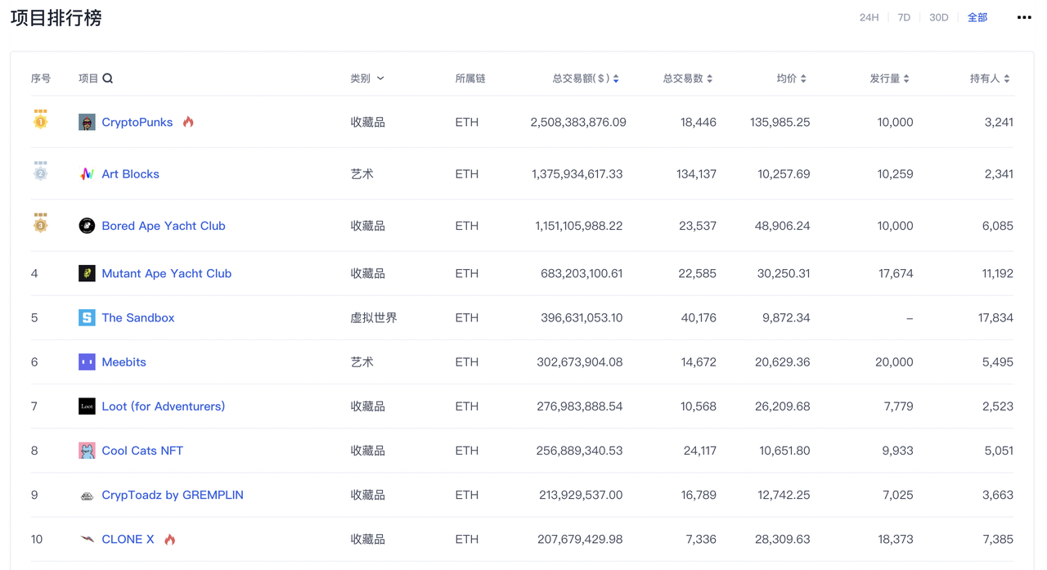Screen dimensions: 1047x570
Task: Click the search icon beside 项目 header
Action: [108, 79]
